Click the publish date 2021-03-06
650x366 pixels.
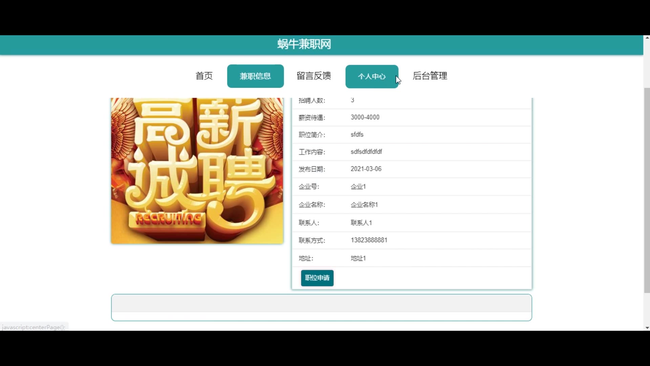click(x=366, y=169)
